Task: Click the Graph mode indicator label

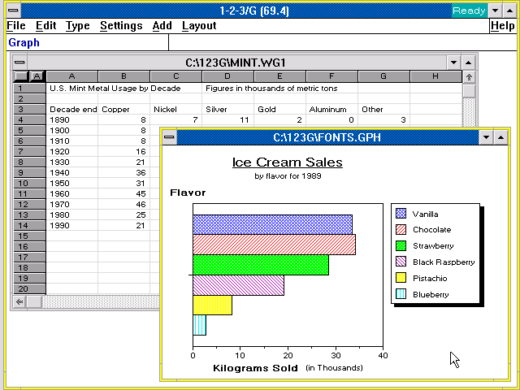Action: [24, 42]
